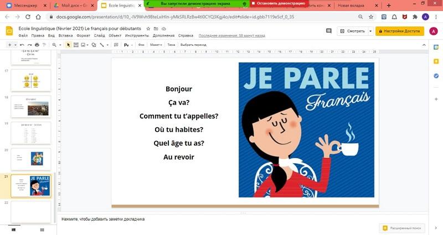Open the comment history icon
This screenshot has width=443, height=235.
328,31
